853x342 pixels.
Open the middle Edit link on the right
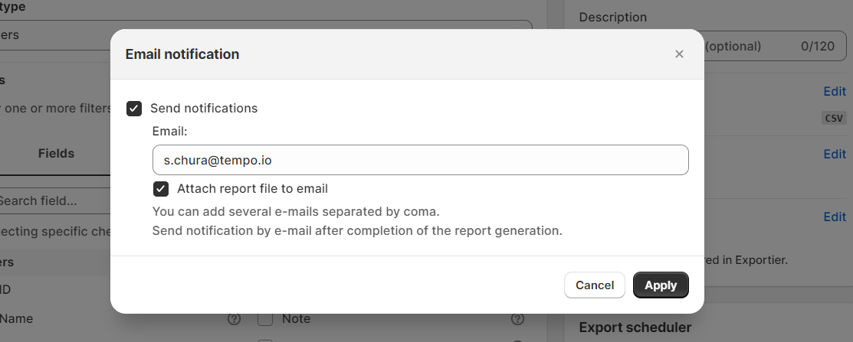click(834, 155)
